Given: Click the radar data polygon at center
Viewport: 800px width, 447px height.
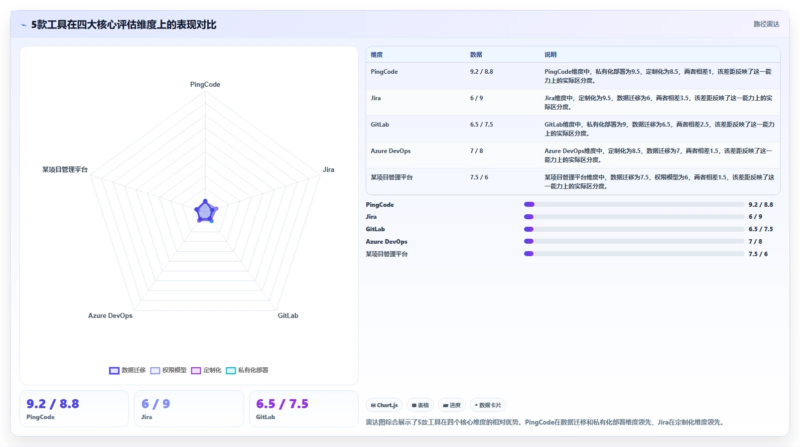Looking at the screenshot, I should [205, 212].
